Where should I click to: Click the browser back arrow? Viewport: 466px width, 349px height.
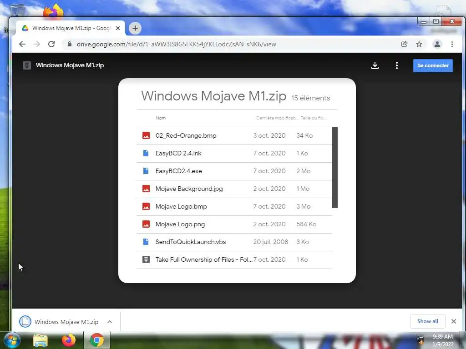pos(22,44)
